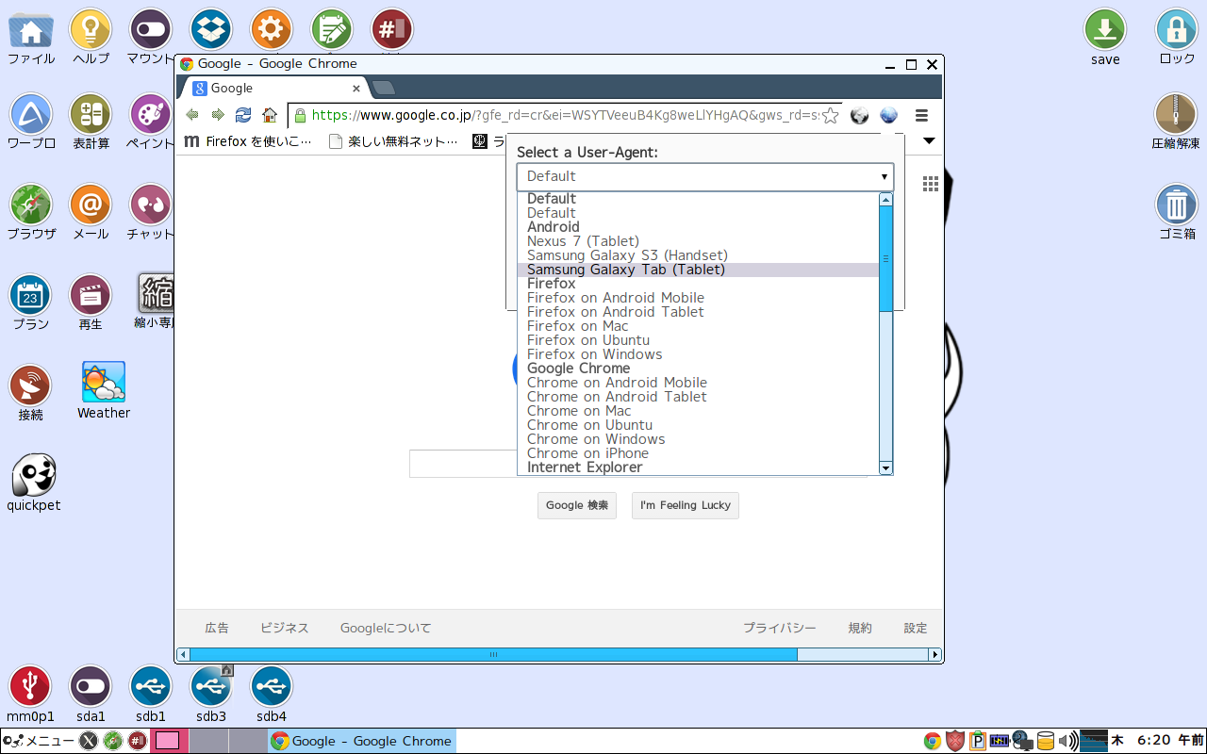Open the Chrome hamburger menu
1207x754 pixels.
coord(922,115)
